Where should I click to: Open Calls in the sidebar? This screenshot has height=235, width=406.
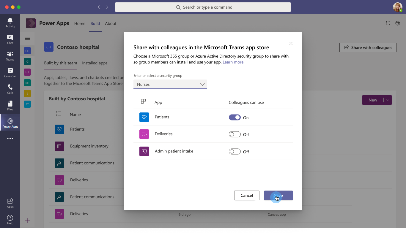tap(10, 89)
